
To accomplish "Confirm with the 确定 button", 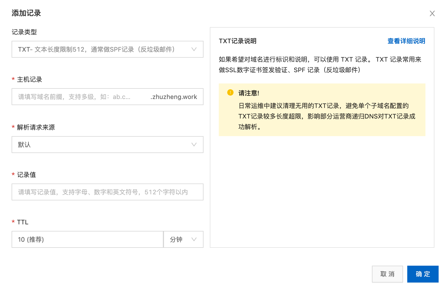I will tap(423, 274).
